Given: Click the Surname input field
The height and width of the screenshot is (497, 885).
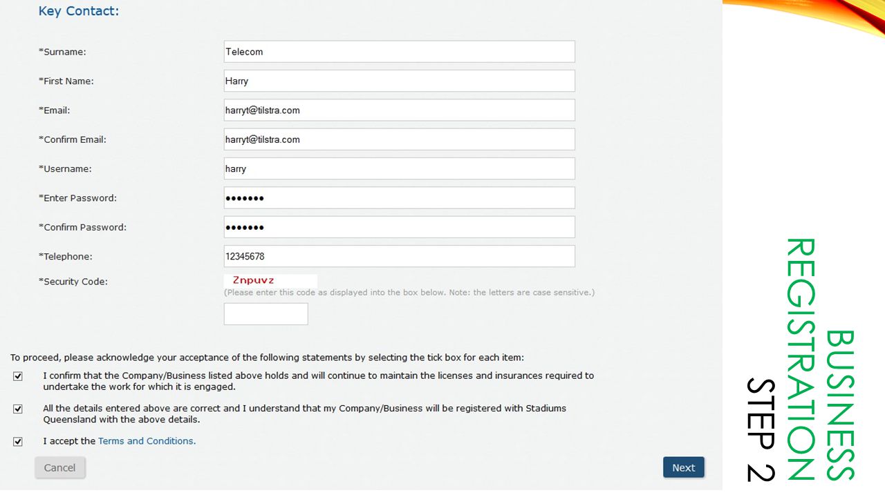Looking at the screenshot, I should click(x=399, y=52).
